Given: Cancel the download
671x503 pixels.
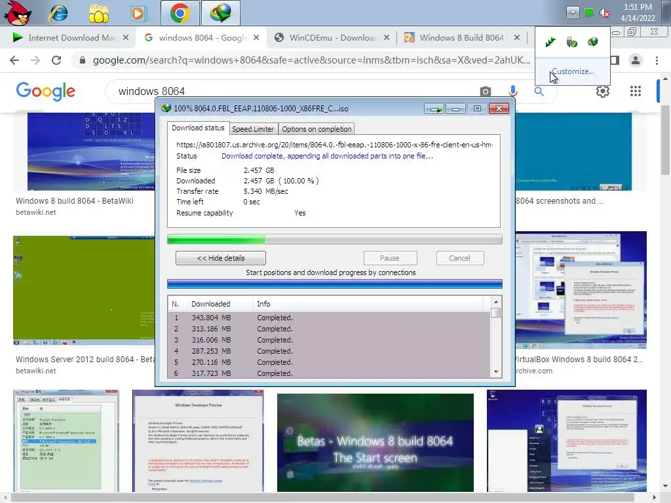Looking at the screenshot, I should (459, 258).
